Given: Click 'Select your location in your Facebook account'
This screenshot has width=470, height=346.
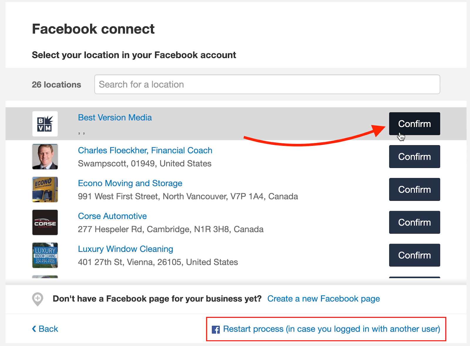Looking at the screenshot, I should tap(134, 55).
